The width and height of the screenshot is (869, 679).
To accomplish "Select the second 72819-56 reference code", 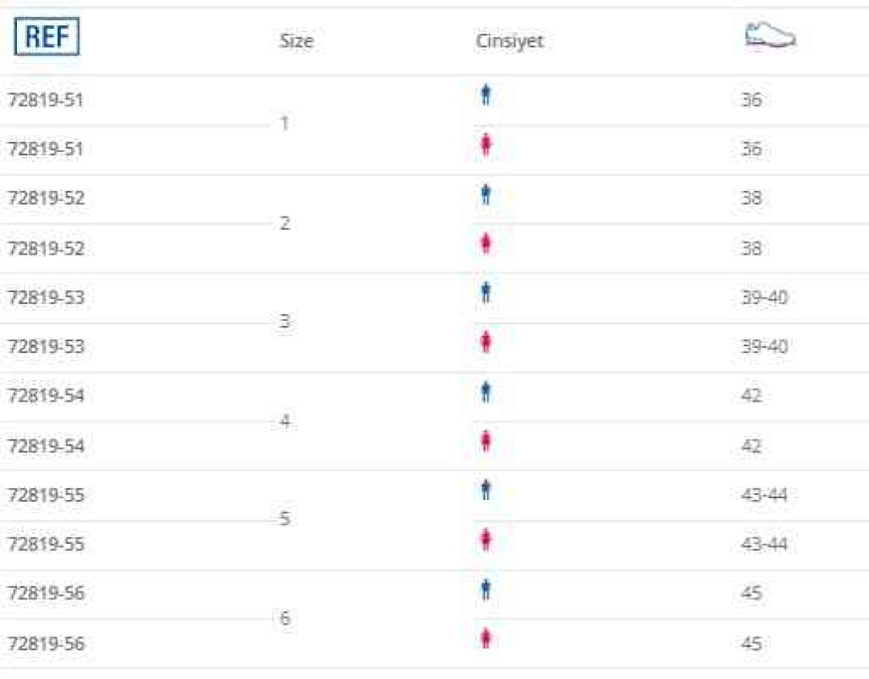I will coord(46,644).
